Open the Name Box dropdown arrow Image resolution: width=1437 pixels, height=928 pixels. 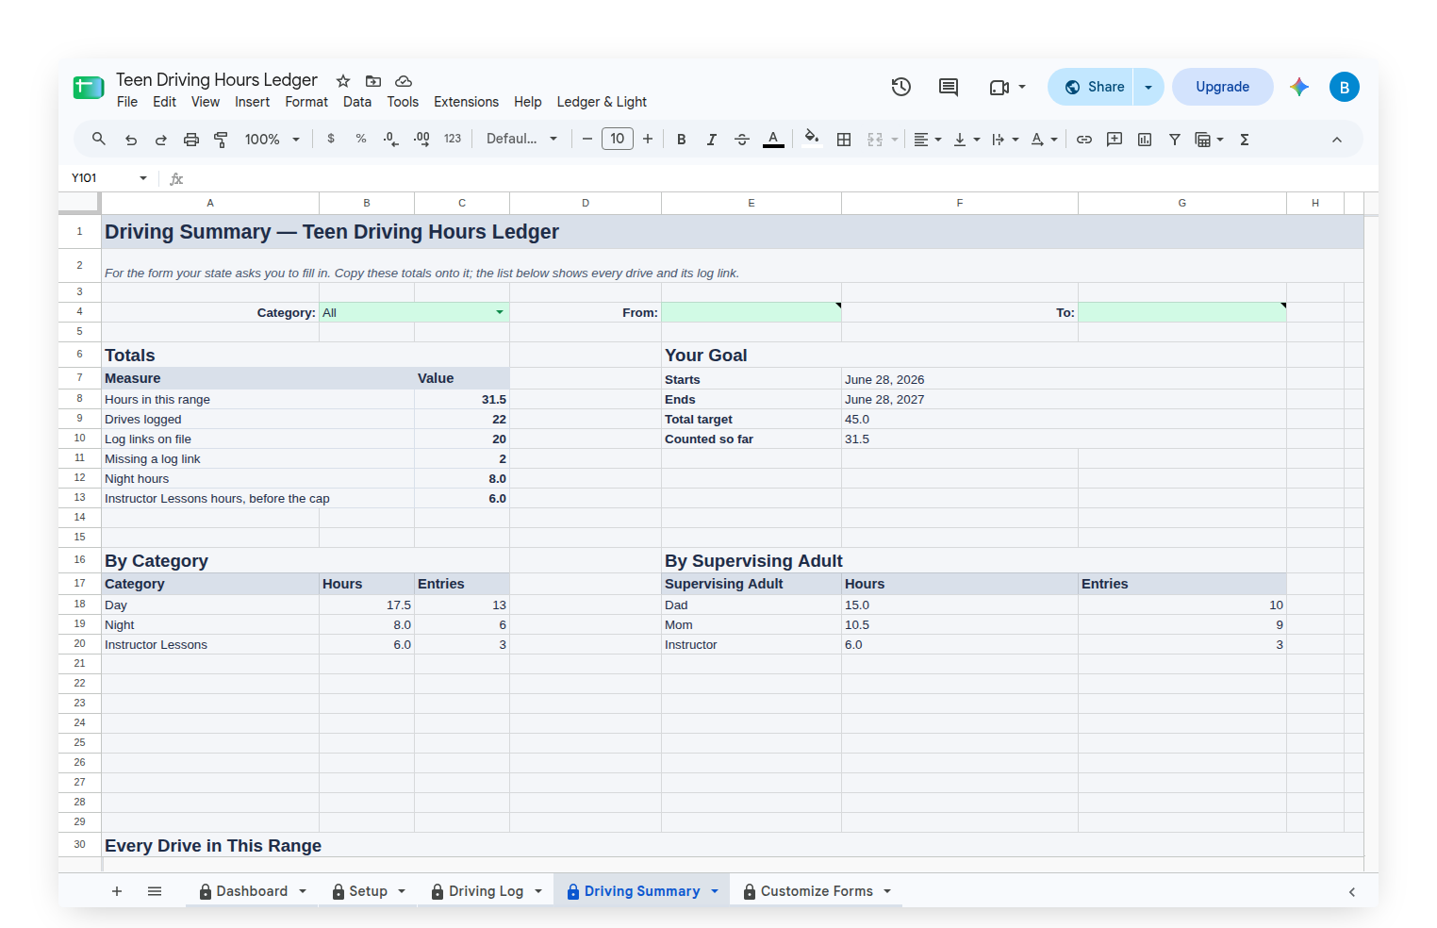click(x=143, y=178)
